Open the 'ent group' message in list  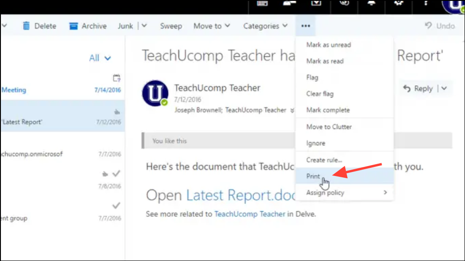coord(62,213)
